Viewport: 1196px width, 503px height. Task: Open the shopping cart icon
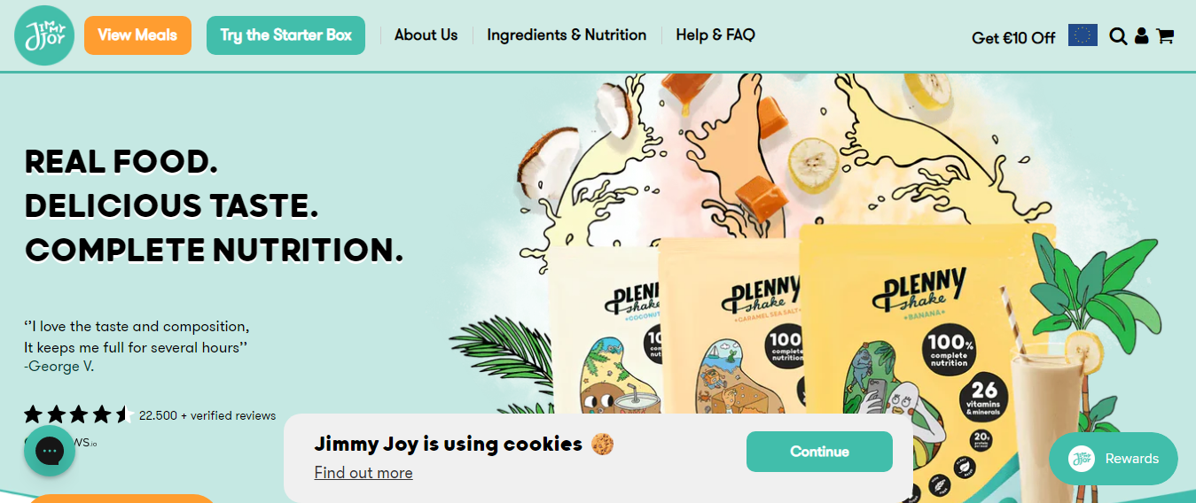(1165, 36)
